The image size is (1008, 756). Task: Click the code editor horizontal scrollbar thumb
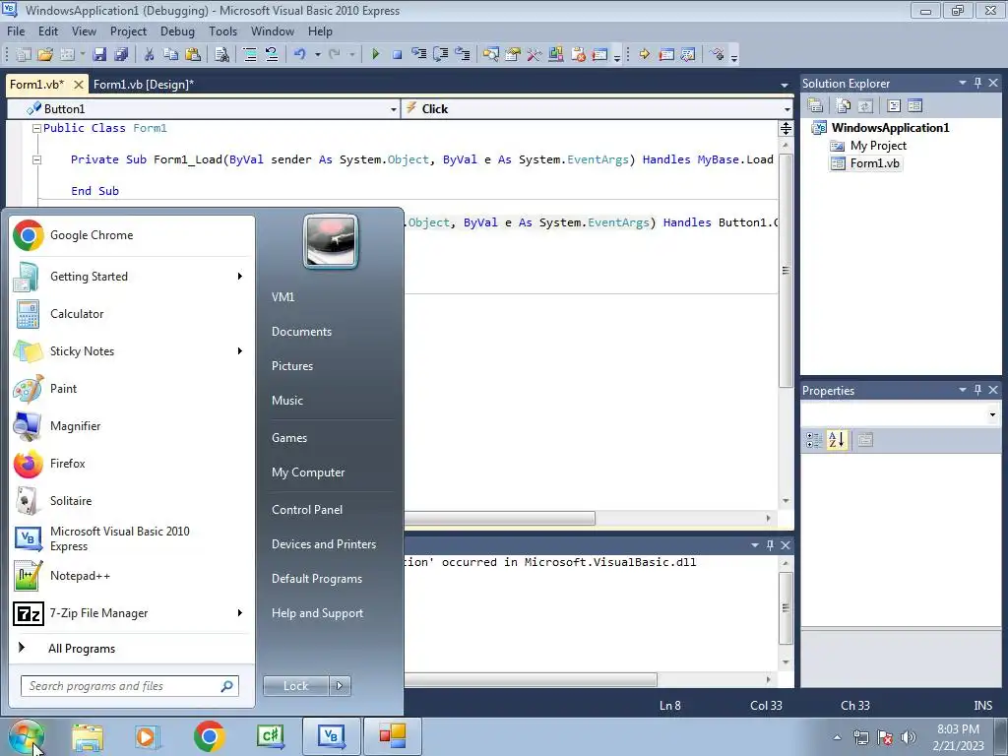[499, 518]
